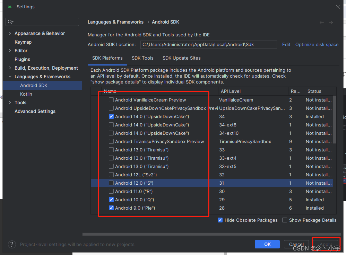Check Android 13.0 33-ext4 checkbox

point(111,158)
